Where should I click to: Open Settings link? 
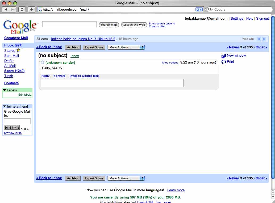coord(237,19)
